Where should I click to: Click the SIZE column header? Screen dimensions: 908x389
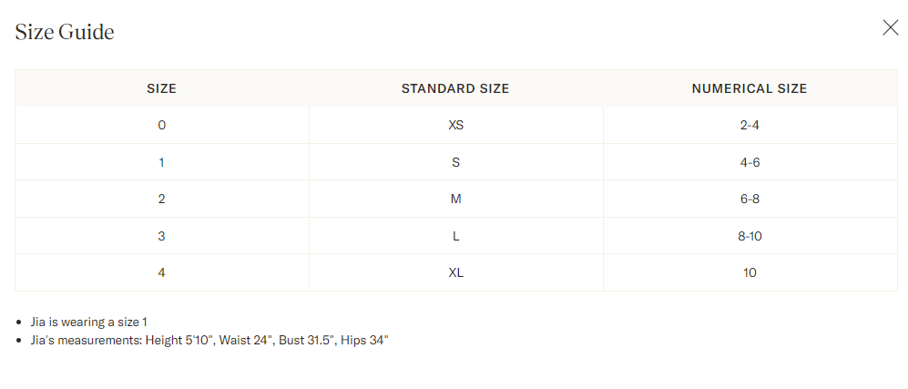[x=161, y=88]
